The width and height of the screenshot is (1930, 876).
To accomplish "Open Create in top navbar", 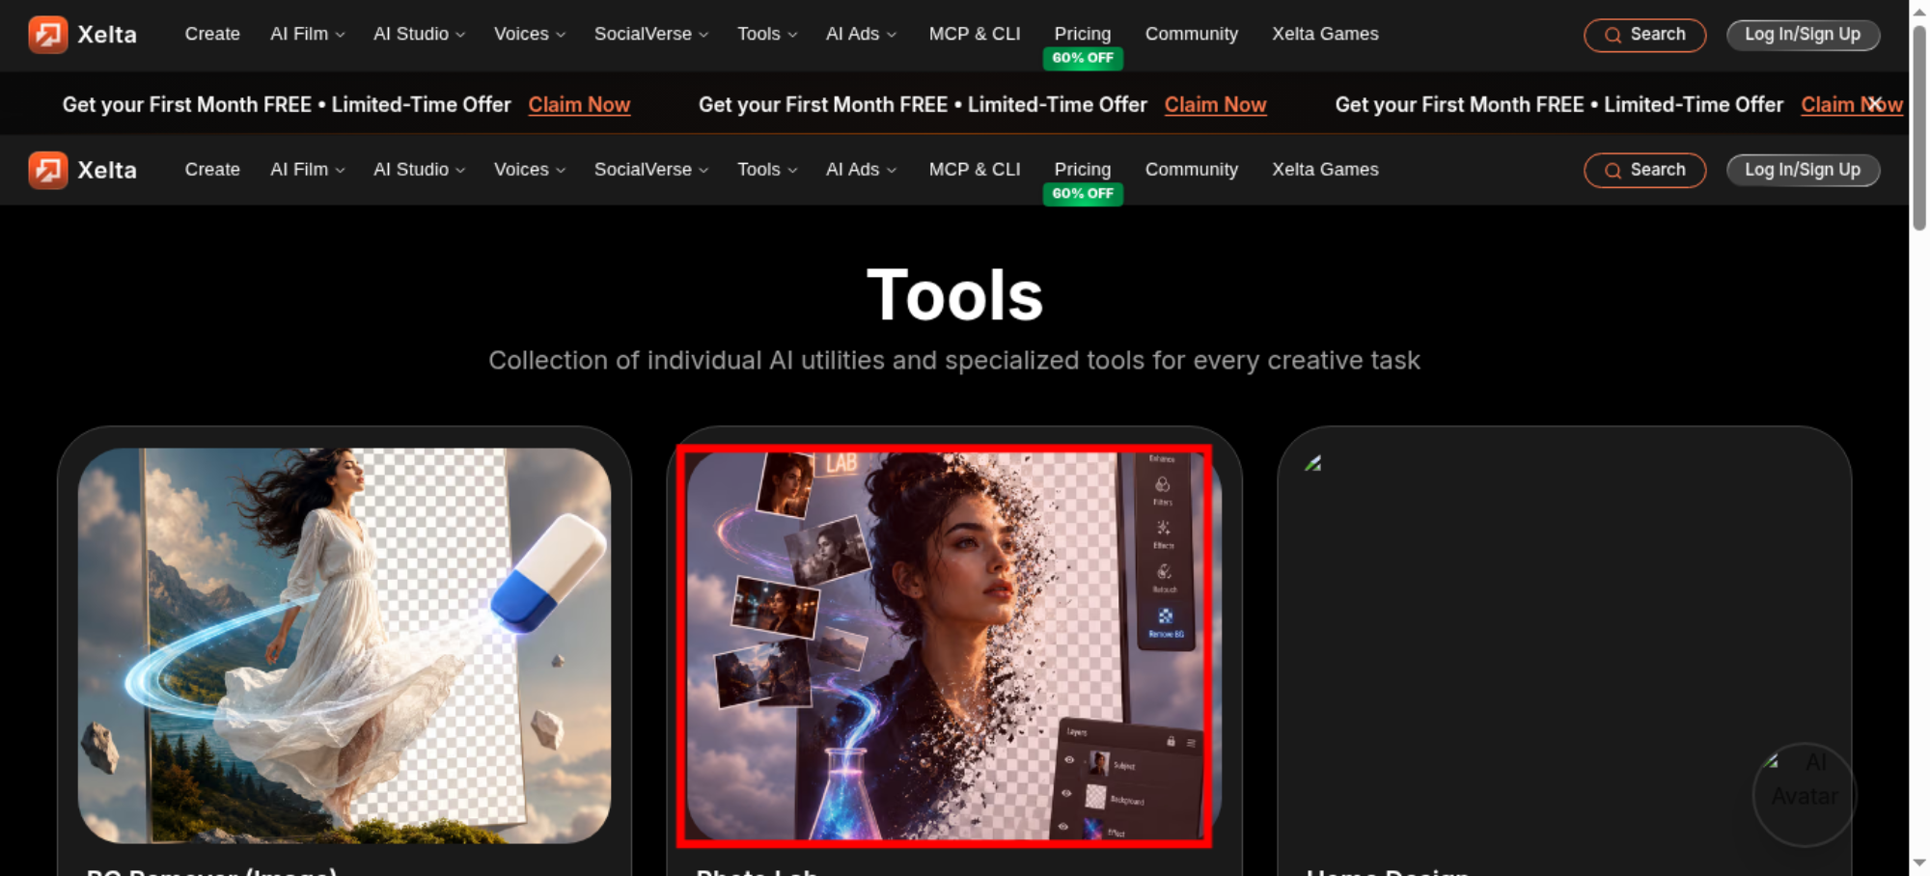I will tap(212, 34).
